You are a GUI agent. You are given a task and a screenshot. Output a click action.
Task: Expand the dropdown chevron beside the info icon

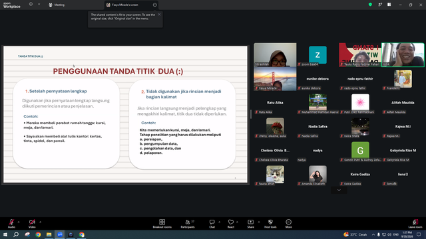point(39,5)
